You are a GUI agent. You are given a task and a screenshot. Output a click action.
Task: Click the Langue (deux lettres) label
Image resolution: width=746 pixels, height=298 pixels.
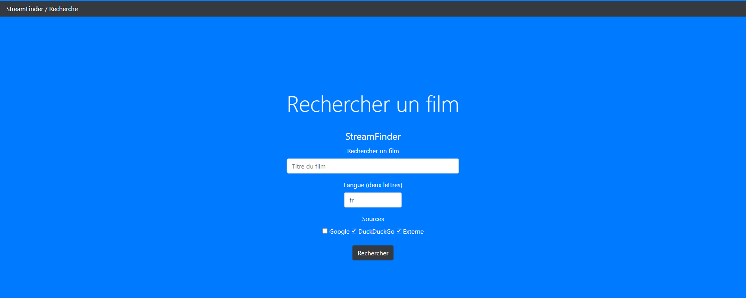[x=373, y=185]
